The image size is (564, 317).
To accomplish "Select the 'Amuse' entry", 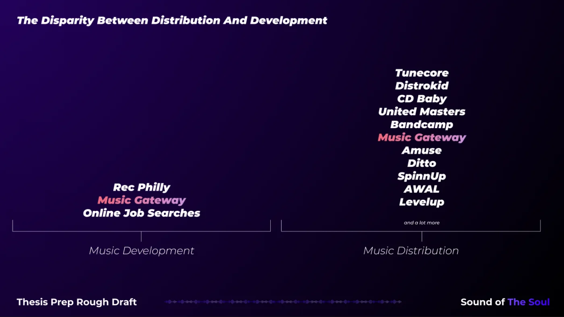I will pyautogui.click(x=422, y=150).
